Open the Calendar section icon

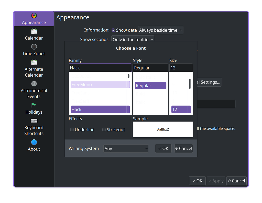pyautogui.click(x=34, y=31)
